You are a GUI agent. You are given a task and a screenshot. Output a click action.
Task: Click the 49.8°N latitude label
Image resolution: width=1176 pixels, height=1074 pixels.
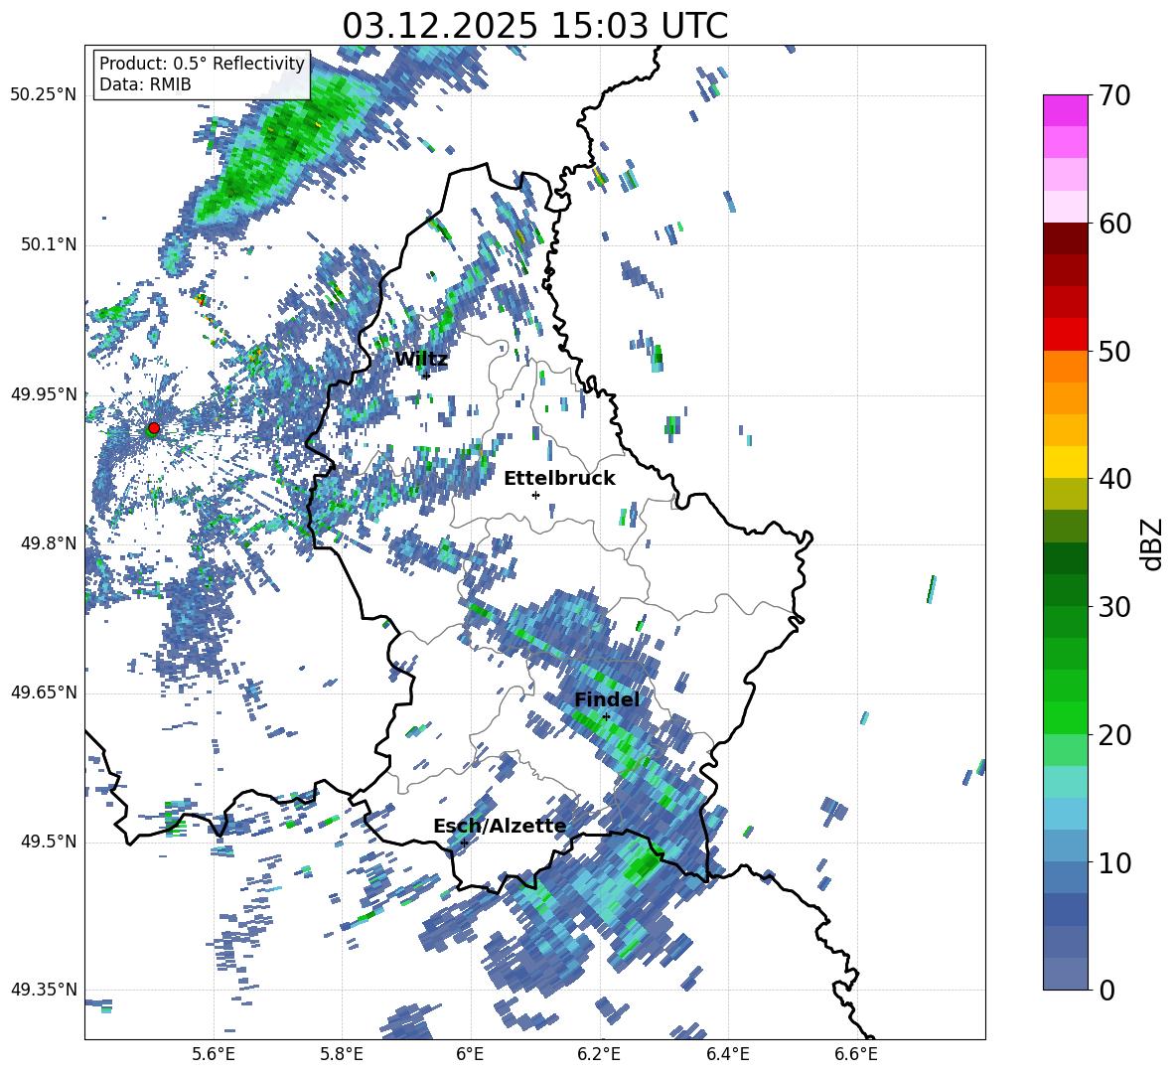pyautogui.click(x=49, y=543)
